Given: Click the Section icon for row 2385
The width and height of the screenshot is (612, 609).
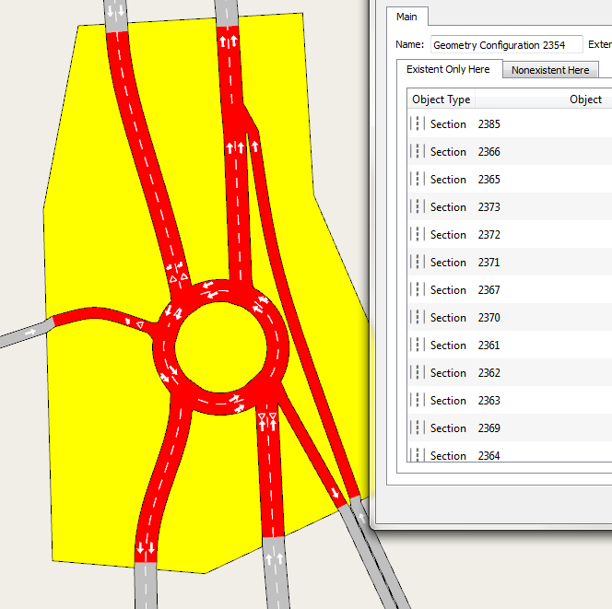Looking at the screenshot, I should pos(418,124).
